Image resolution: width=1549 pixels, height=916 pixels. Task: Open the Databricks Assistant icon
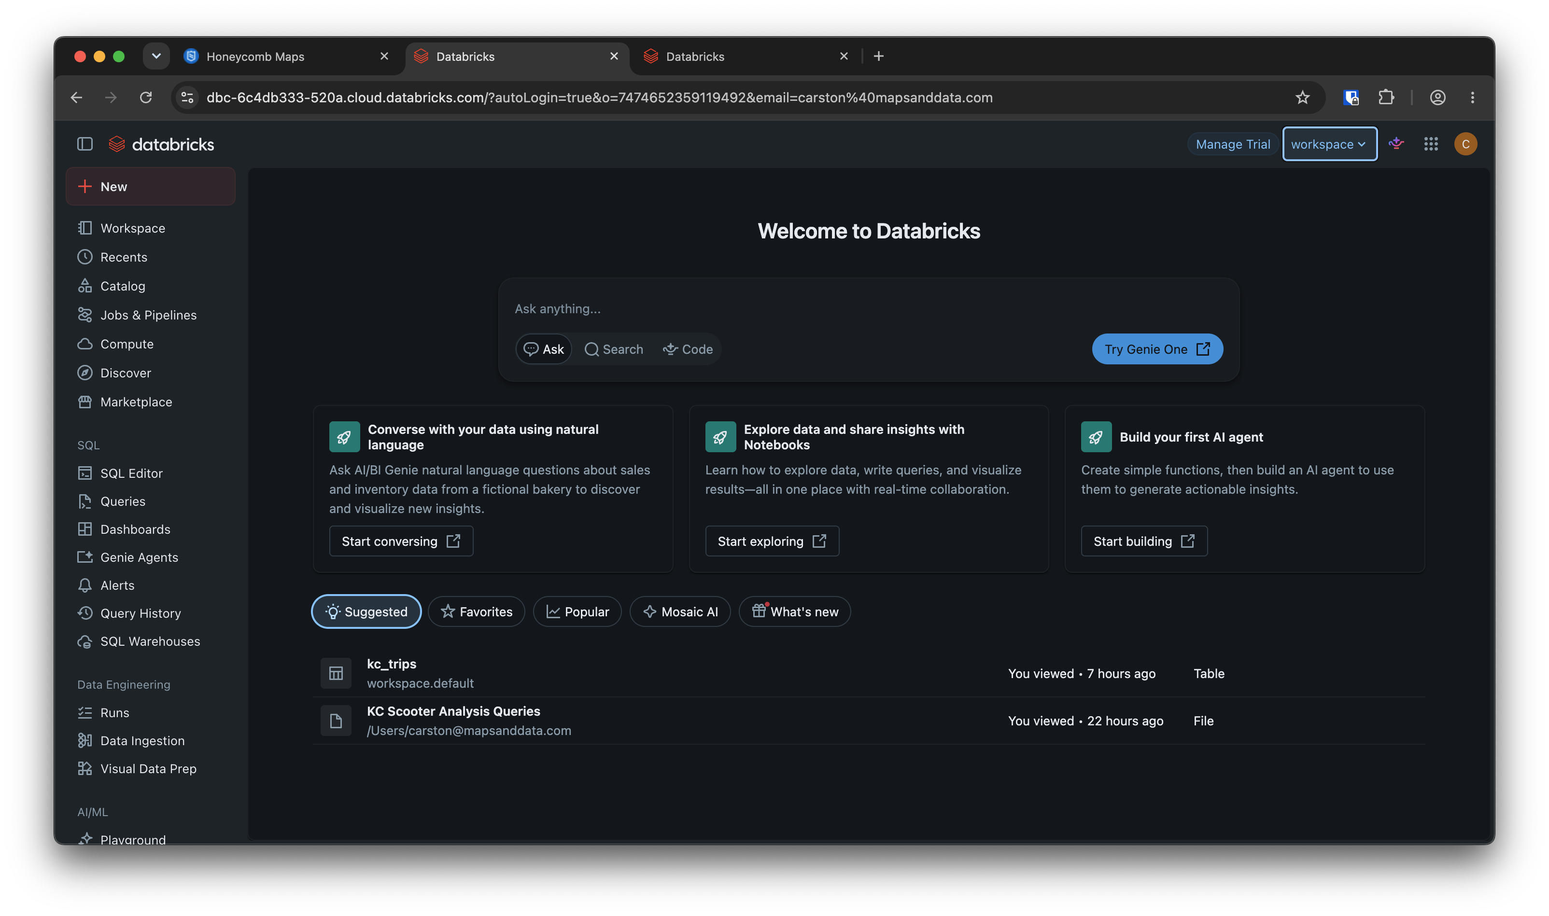[x=1396, y=144]
